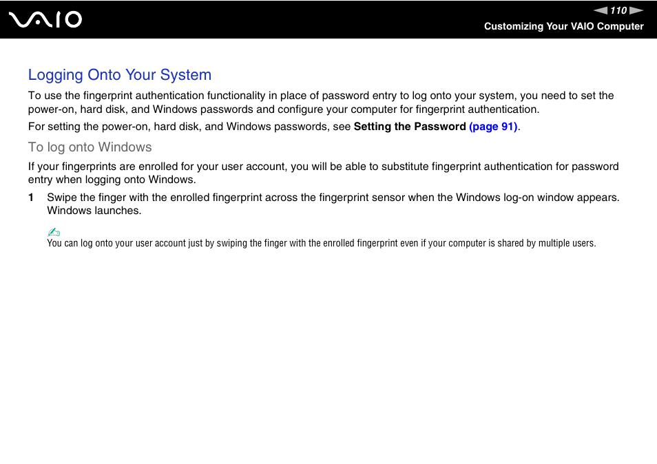Click 'To log onto Windows' subheading
657x464 pixels.
point(90,147)
